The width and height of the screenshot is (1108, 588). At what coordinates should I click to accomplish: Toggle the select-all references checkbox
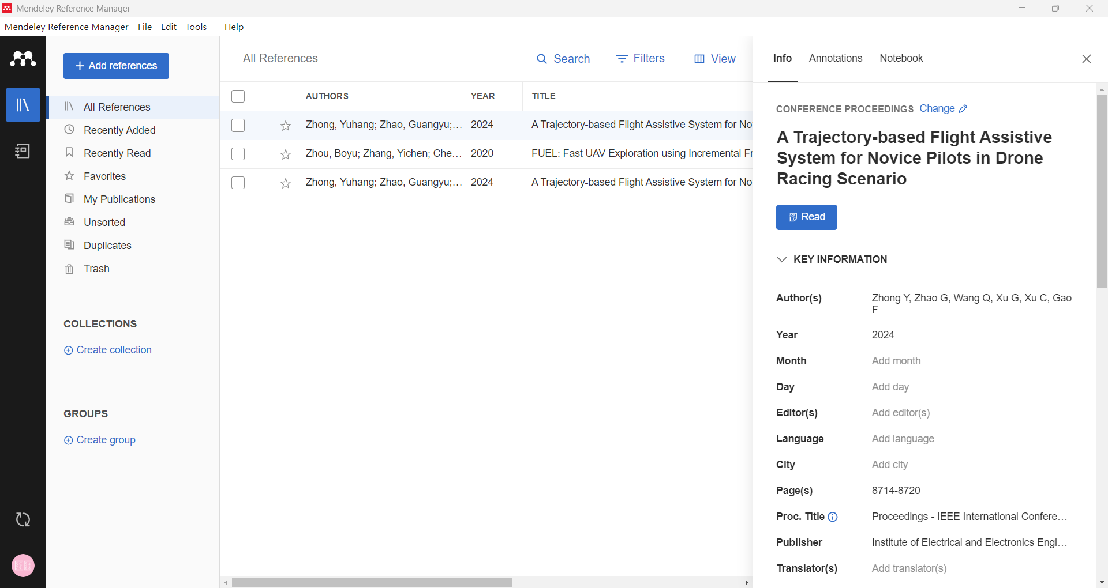pos(238,96)
